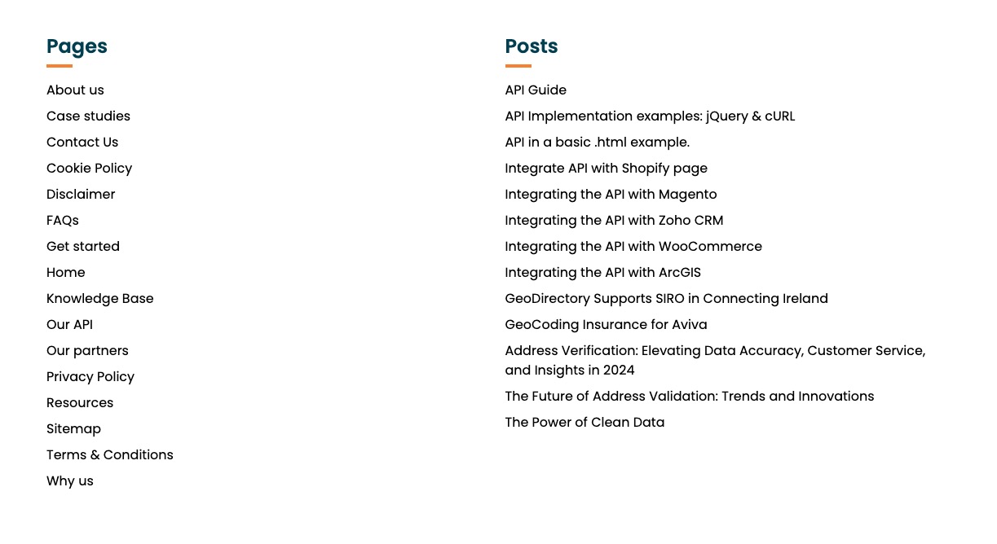View Terms & Conditions page
Viewport: 997px width, 544px height.
click(x=110, y=454)
